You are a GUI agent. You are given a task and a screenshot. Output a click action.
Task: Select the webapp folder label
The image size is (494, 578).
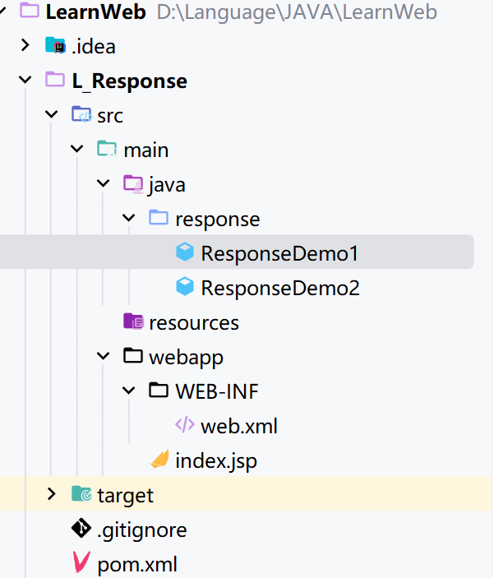pos(186,357)
